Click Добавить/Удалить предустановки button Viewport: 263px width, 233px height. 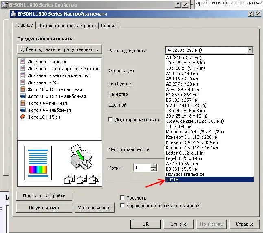coord(59,49)
